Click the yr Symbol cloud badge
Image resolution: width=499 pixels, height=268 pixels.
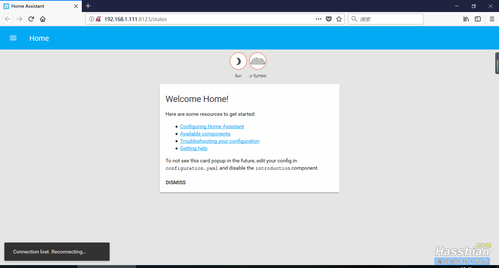point(258,61)
